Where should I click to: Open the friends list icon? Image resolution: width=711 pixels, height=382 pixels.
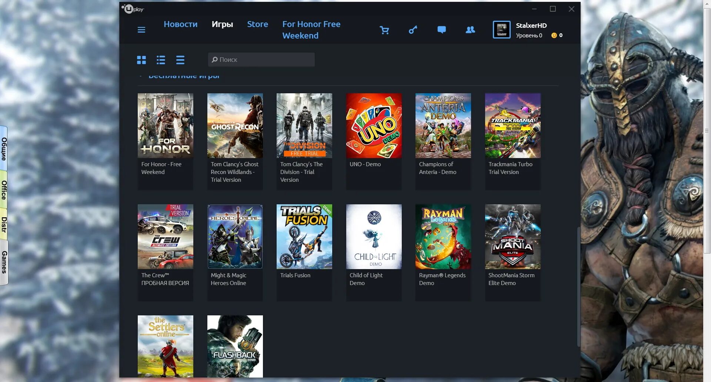pyautogui.click(x=470, y=30)
